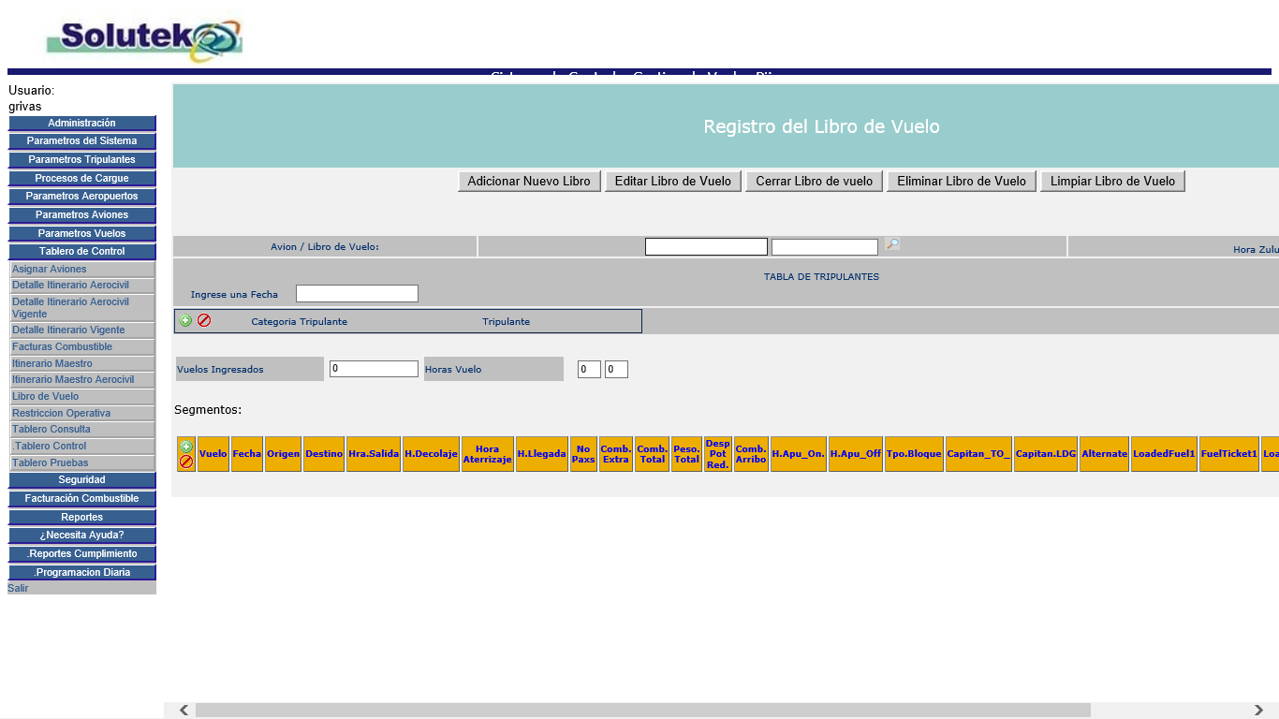This screenshot has width=1279, height=719.
Task: Open Libro de Vuelo from sidebar
Action: (x=46, y=397)
